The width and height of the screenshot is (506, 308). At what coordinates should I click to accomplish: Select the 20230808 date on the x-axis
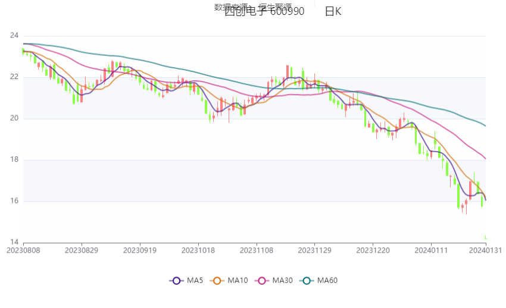click(x=23, y=250)
